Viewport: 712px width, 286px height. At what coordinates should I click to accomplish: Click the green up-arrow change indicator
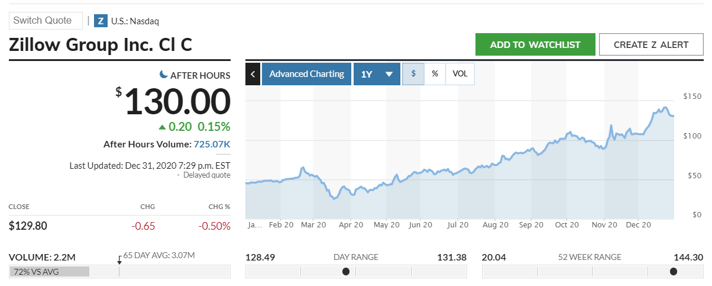coord(162,127)
